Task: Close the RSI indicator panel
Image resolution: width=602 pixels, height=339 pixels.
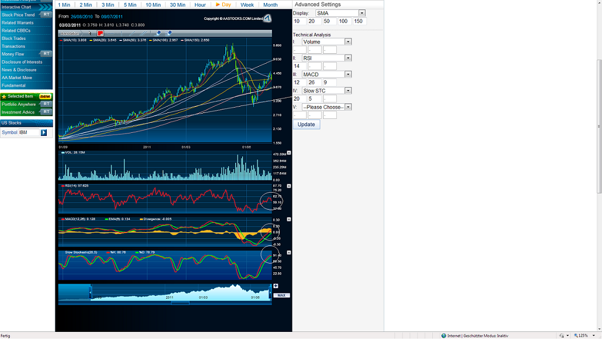Action: [x=288, y=186]
